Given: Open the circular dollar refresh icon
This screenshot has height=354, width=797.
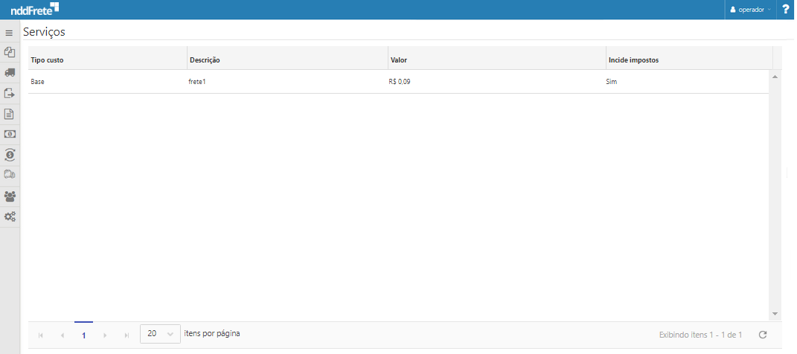Looking at the screenshot, I should 10,155.
